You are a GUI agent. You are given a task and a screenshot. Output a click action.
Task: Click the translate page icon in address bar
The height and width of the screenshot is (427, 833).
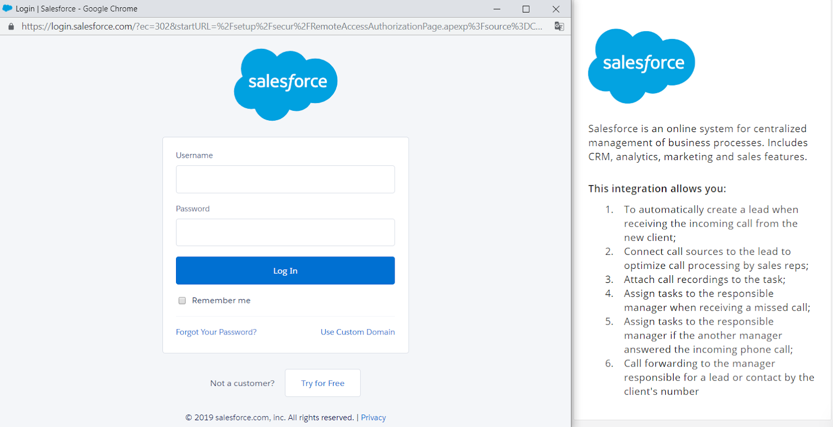tap(559, 26)
